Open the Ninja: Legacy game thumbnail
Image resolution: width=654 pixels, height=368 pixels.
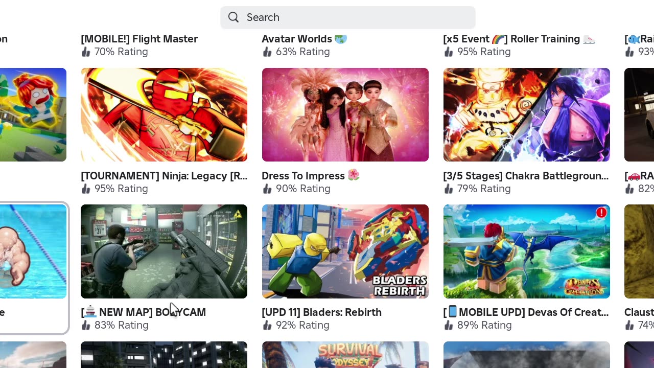point(164,114)
